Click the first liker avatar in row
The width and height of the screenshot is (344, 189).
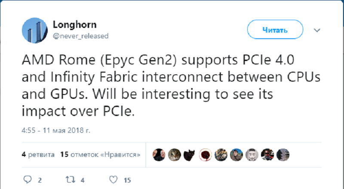point(159,154)
